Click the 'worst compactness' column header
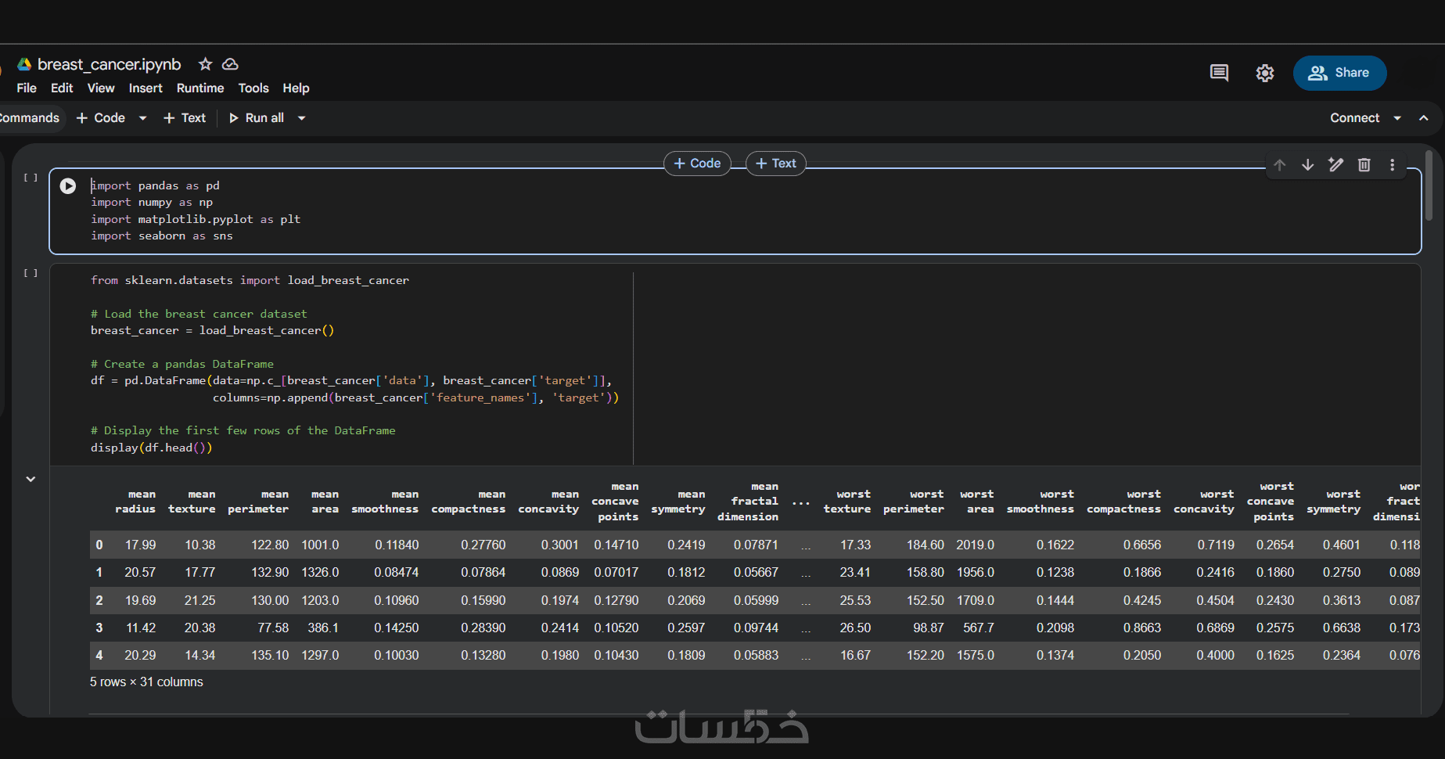The height and width of the screenshot is (759, 1445). pyautogui.click(x=1124, y=502)
